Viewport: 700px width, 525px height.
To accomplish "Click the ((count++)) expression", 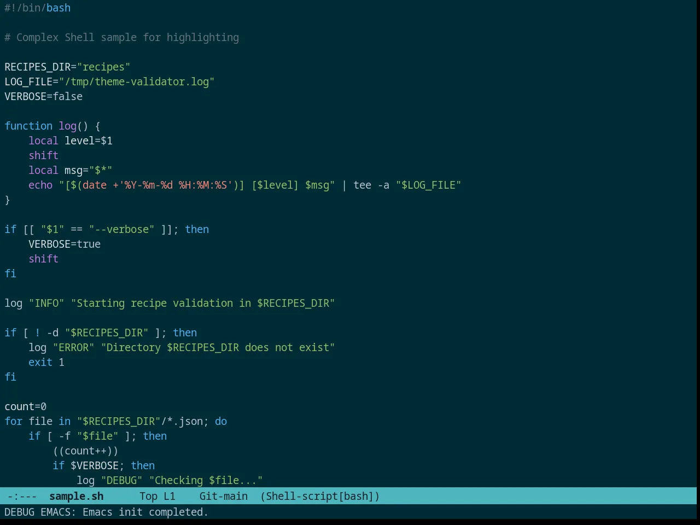I will click(x=85, y=451).
